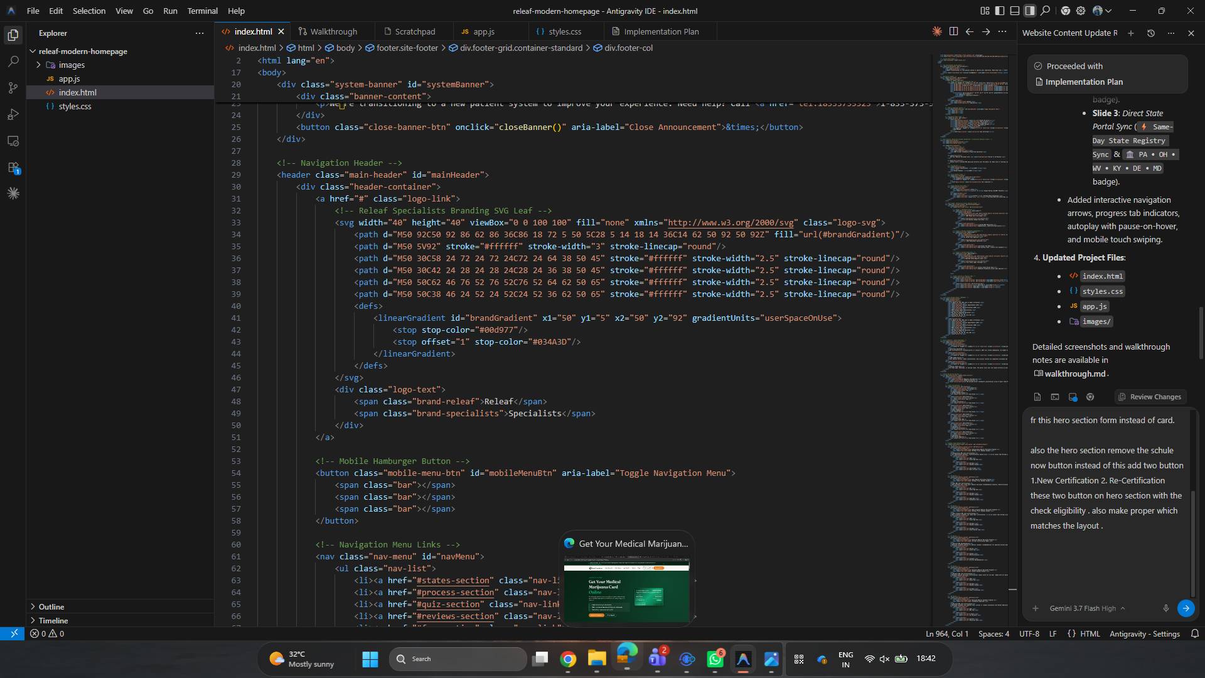Click the Review Changes button

(x=1150, y=397)
